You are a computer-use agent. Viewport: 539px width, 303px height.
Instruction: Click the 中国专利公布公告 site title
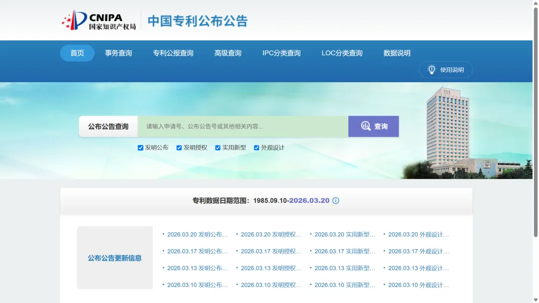pyautogui.click(x=198, y=21)
